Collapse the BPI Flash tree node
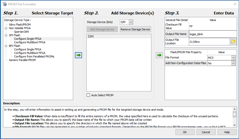 coord(6,46)
